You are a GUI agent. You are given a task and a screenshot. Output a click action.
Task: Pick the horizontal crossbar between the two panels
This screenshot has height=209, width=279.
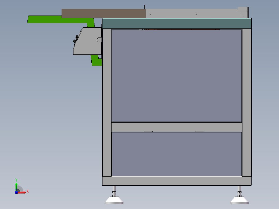click(177, 127)
